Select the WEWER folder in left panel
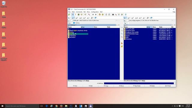This screenshot has height=108, width=192. tap(72, 37)
